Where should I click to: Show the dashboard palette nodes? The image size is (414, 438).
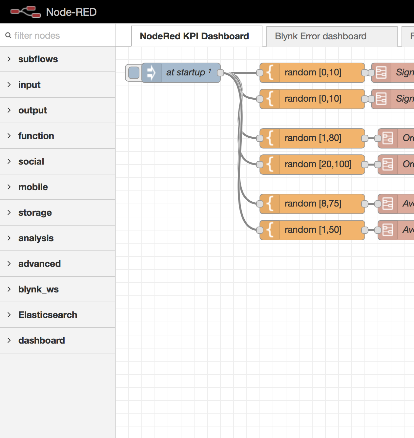coord(57,341)
